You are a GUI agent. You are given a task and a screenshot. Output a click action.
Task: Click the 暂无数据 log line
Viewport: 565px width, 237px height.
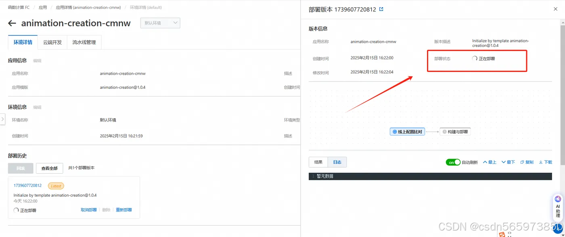pyautogui.click(x=325, y=176)
